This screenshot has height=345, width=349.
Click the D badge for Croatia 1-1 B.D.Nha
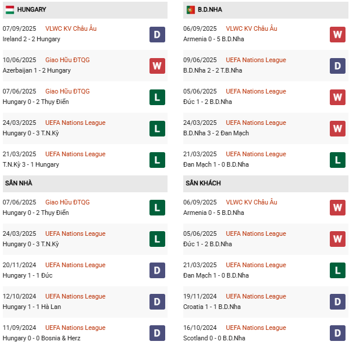(338, 302)
